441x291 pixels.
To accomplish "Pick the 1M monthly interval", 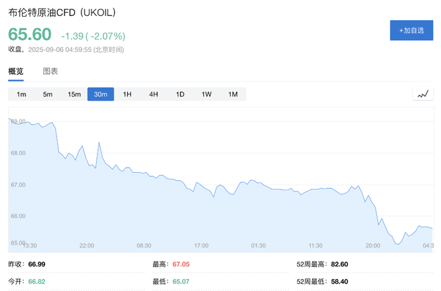I will [x=233, y=94].
